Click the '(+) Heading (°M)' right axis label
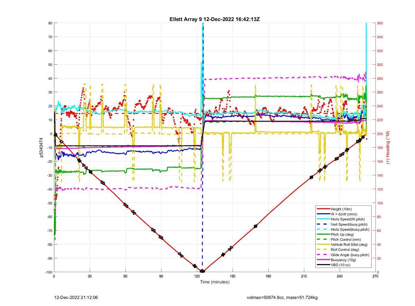Image resolution: width=415 pixels, height=306 pixels. (x=388, y=147)
